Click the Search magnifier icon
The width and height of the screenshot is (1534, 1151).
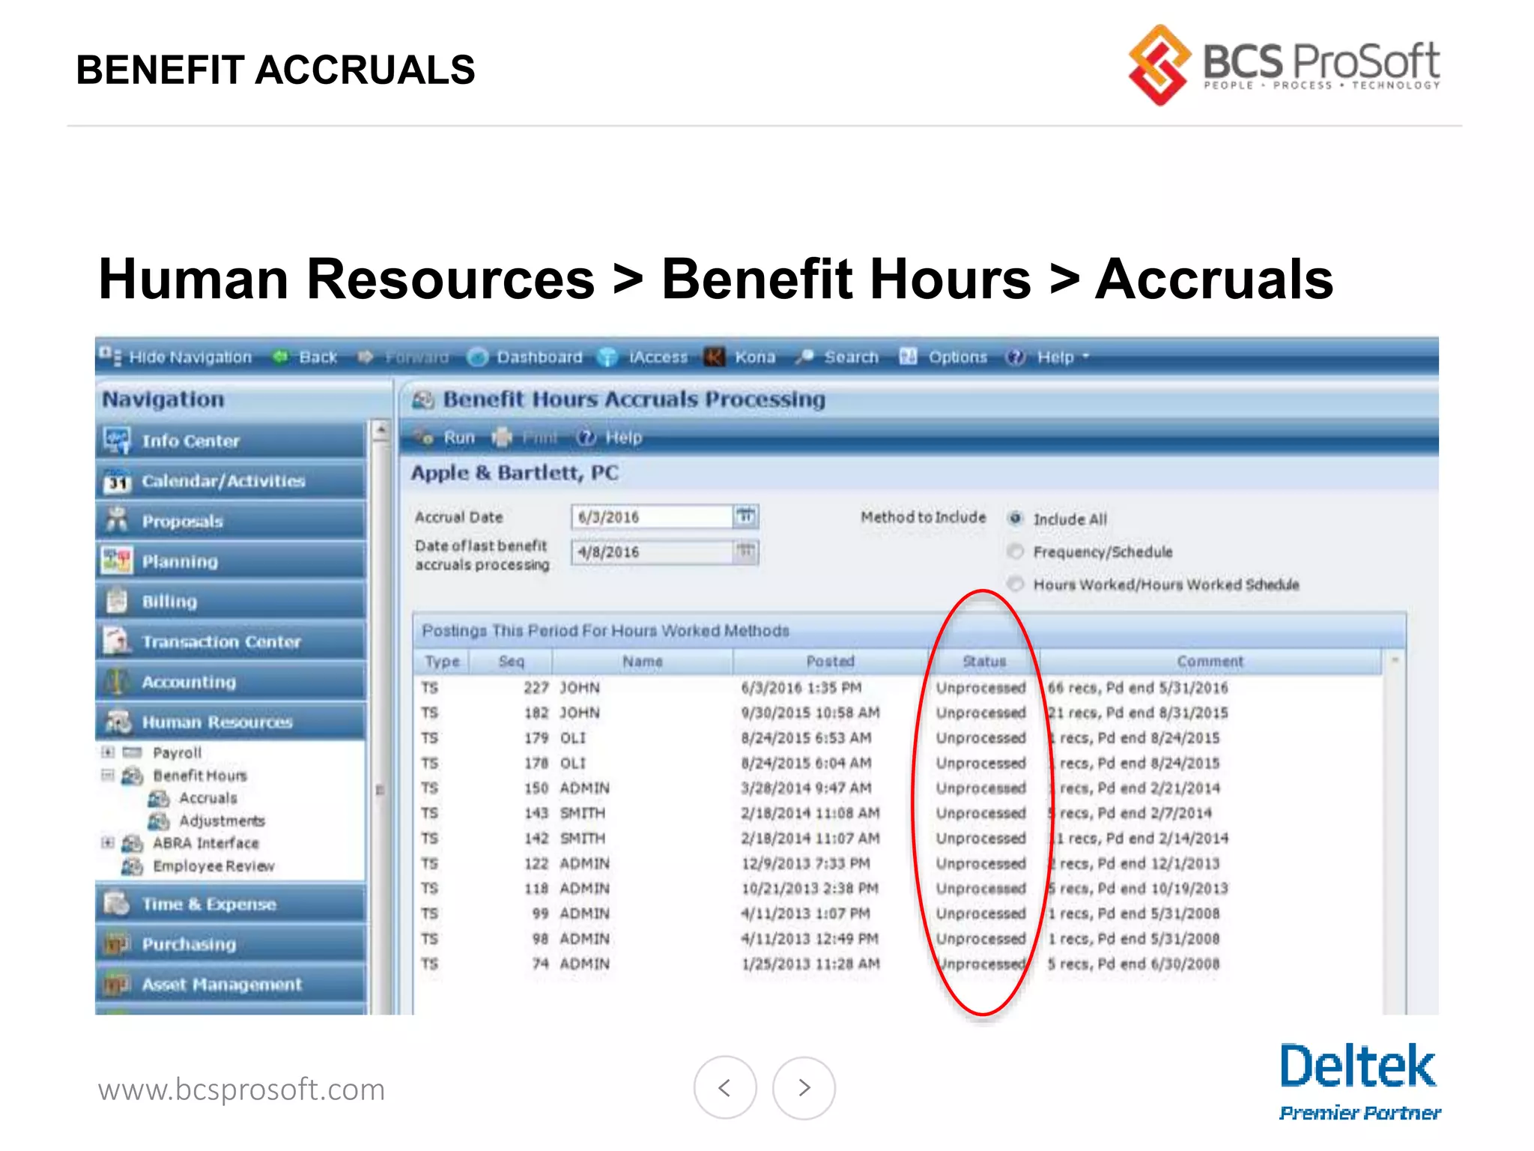(804, 357)
